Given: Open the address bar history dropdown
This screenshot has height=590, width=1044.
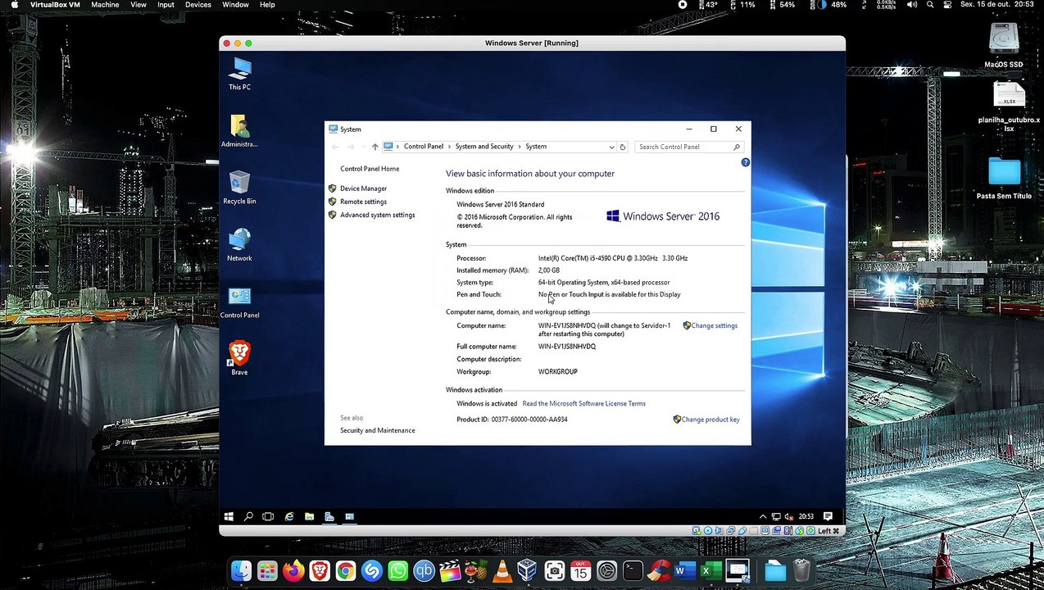Looking at the screenshot, I should 611,147.
